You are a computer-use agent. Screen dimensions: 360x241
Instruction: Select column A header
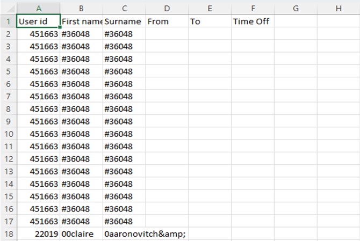click(39, 9)
